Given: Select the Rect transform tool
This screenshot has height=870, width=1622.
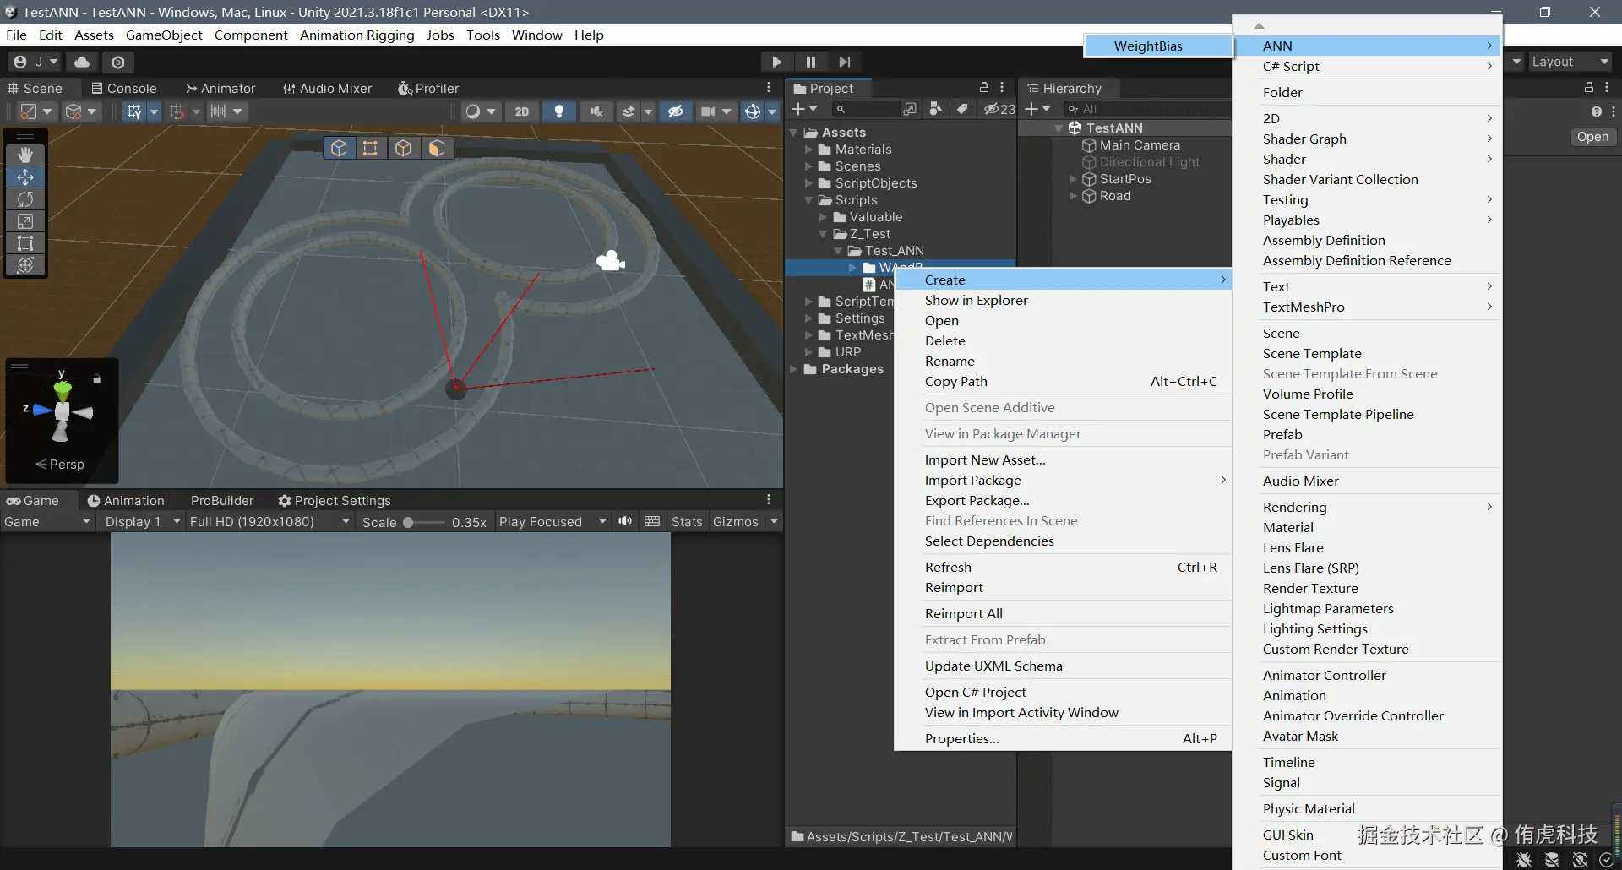Looking at the screenshot, I should click(25, 243).
